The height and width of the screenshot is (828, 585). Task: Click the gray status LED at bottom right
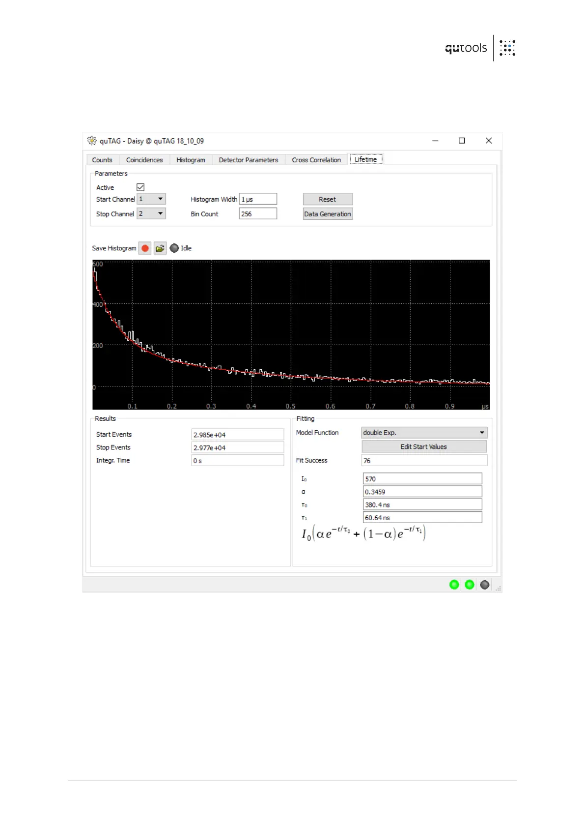(x=485, y=585)
